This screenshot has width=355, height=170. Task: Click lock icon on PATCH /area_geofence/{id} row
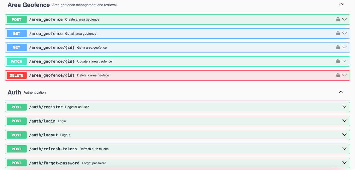coord(338,61)
